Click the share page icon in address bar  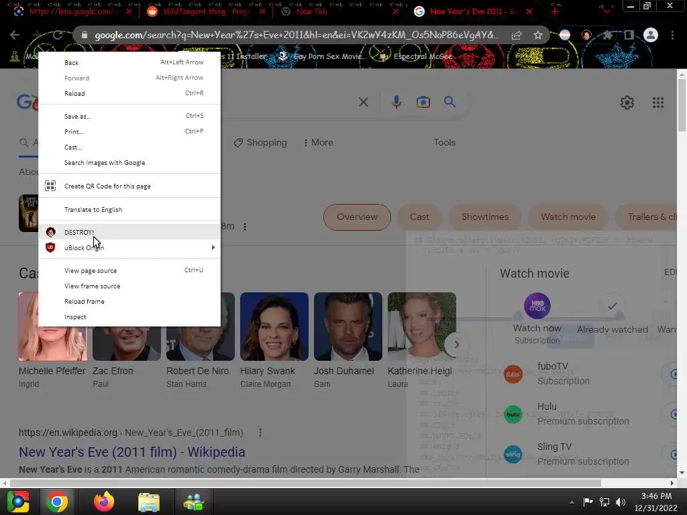tap(517, 36)
